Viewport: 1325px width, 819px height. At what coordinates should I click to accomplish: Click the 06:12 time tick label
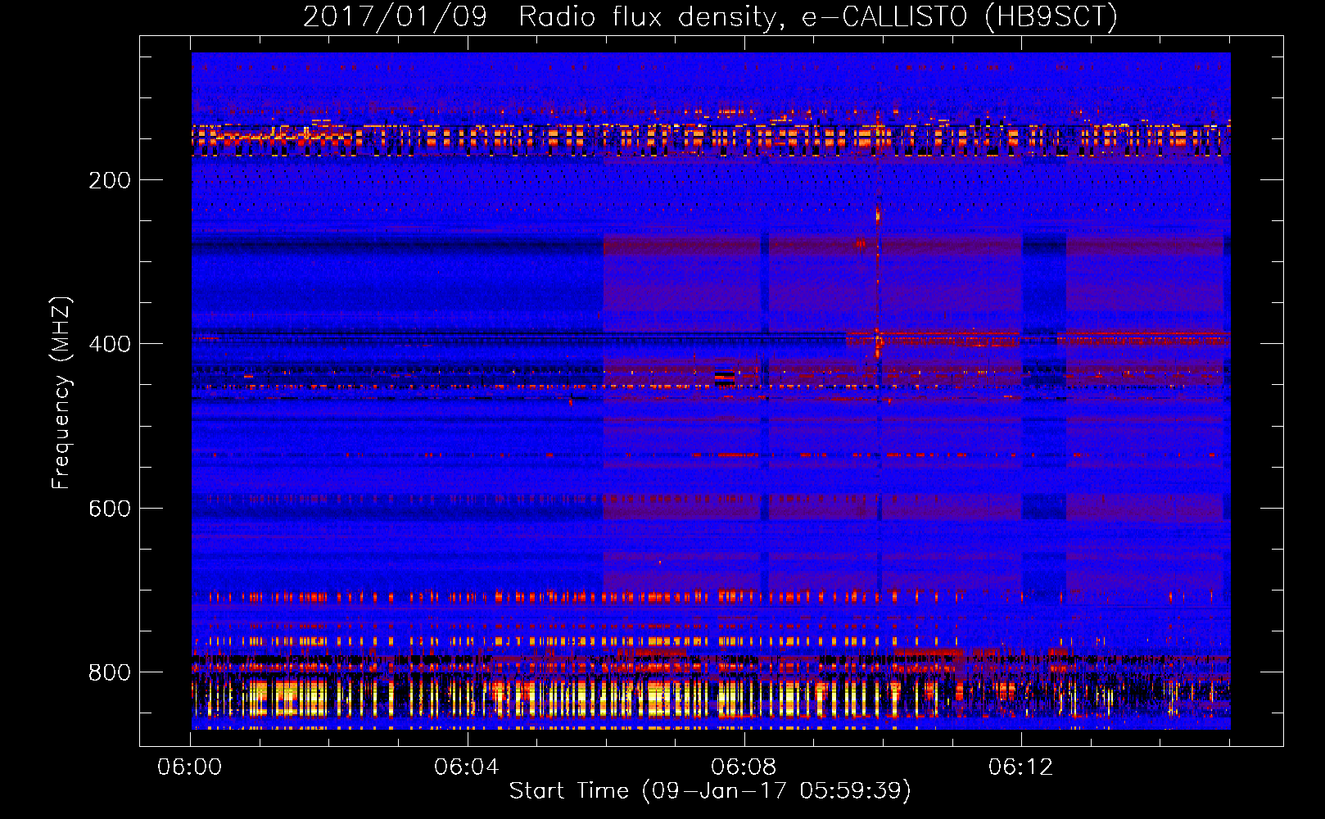pos(1020,767)
